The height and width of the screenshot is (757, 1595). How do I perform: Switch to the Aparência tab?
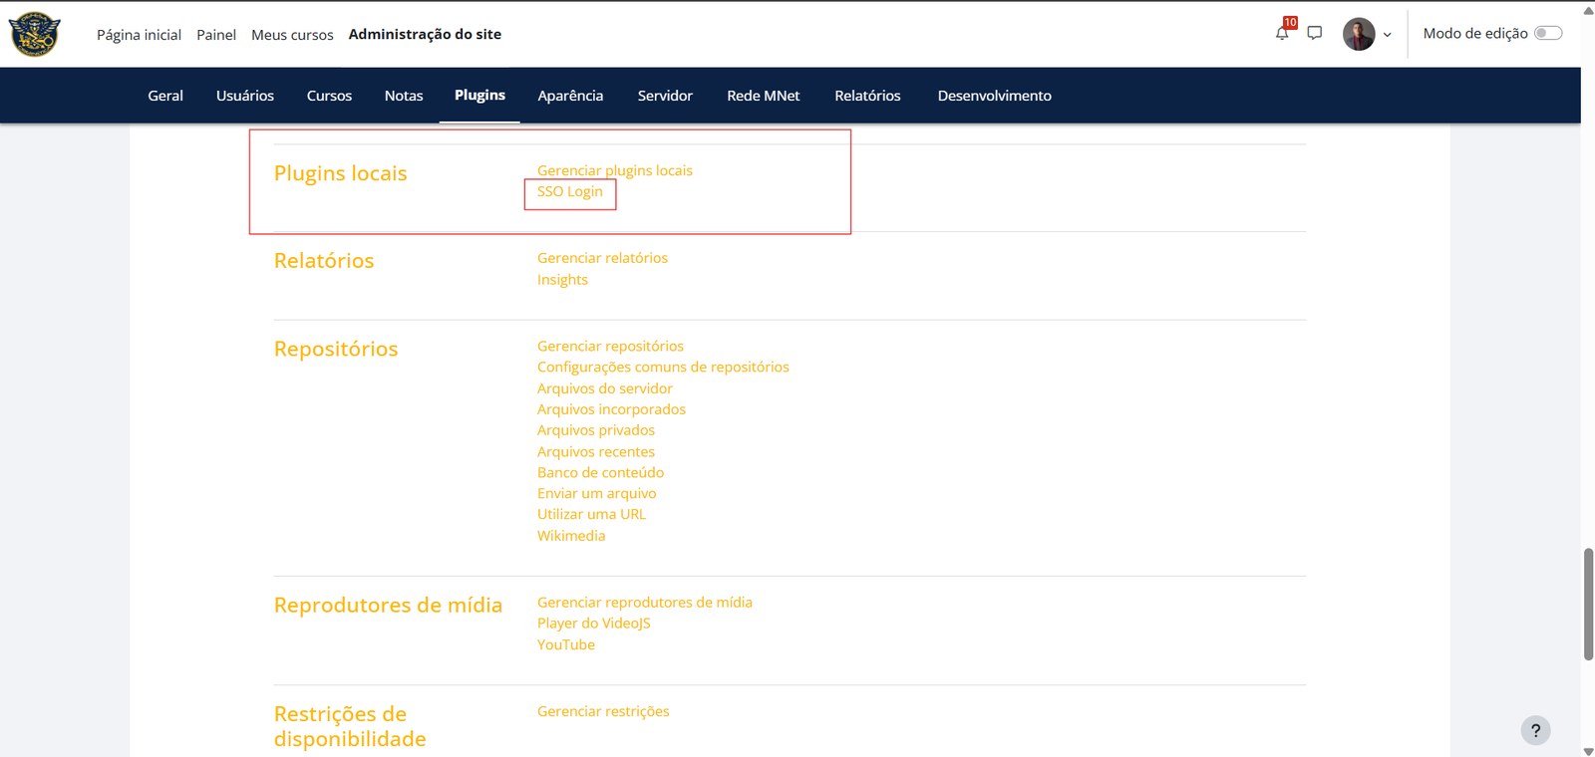[x=570, y=96]
